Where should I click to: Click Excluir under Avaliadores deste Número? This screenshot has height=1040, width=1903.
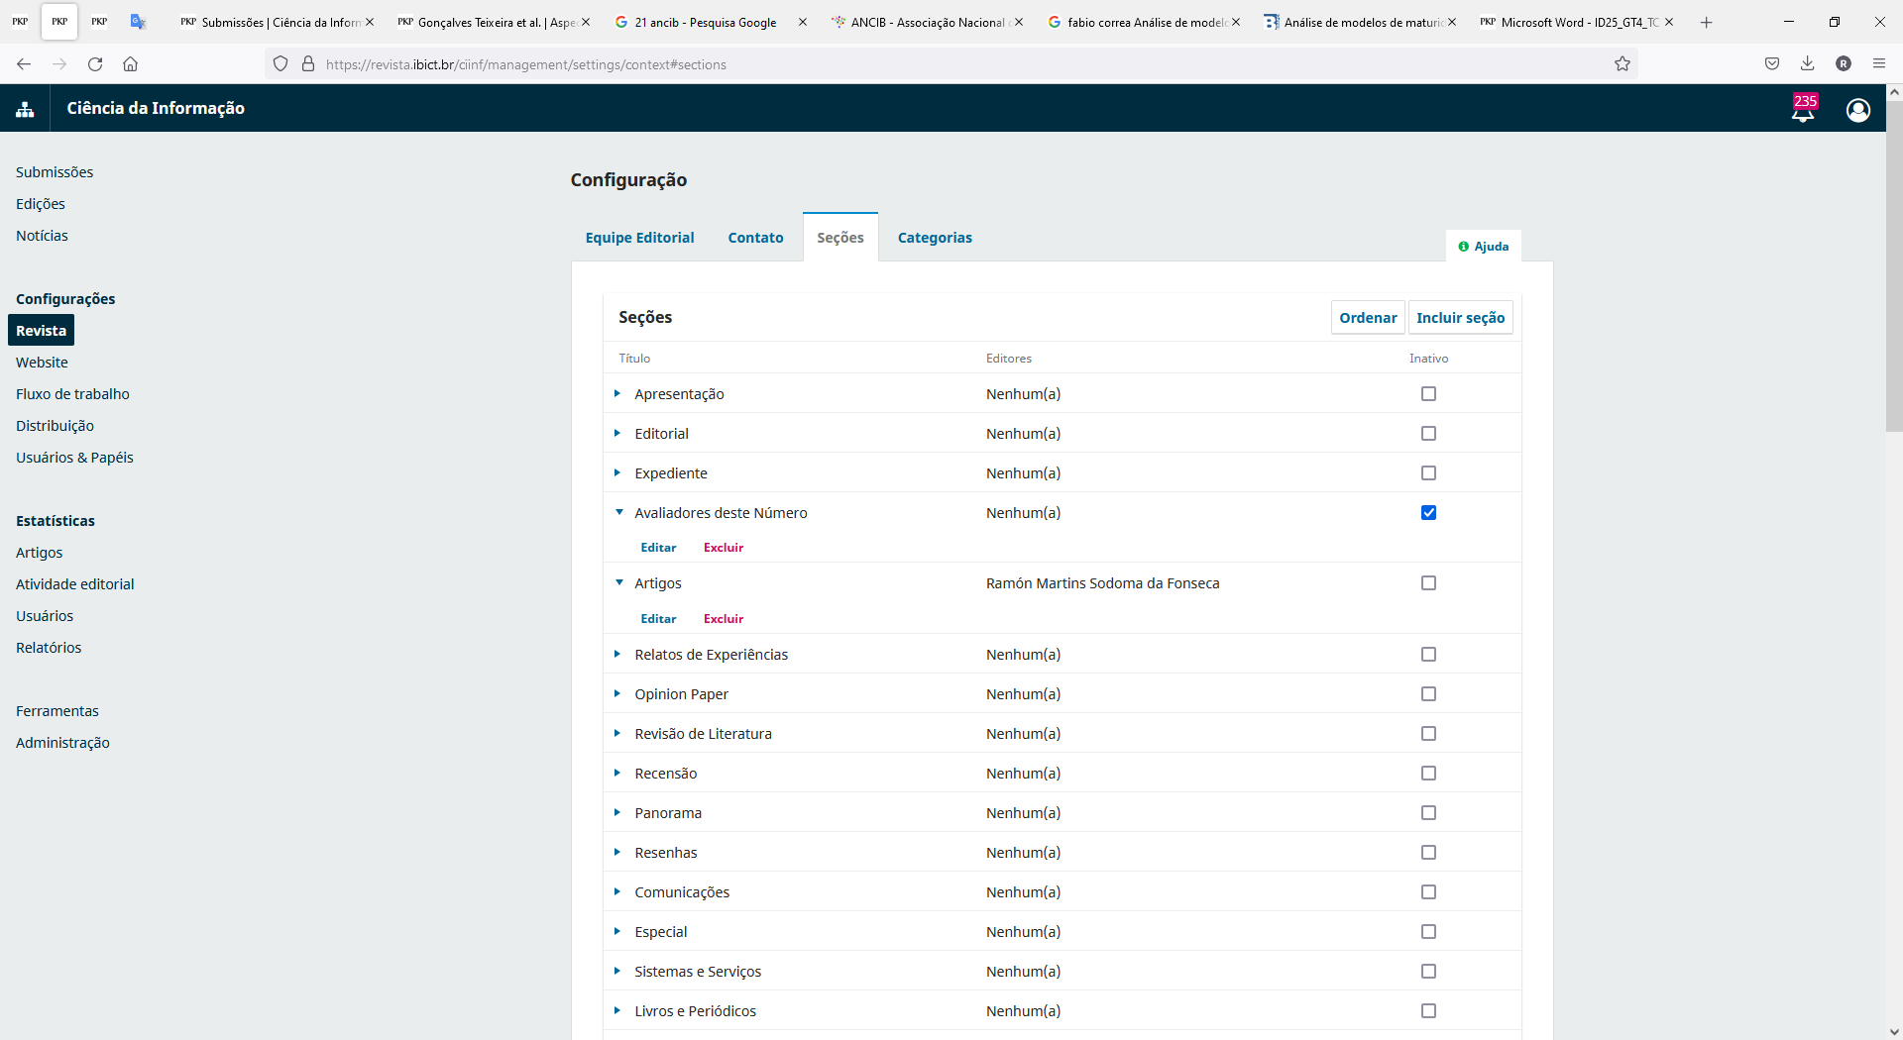tap(724, 548)
